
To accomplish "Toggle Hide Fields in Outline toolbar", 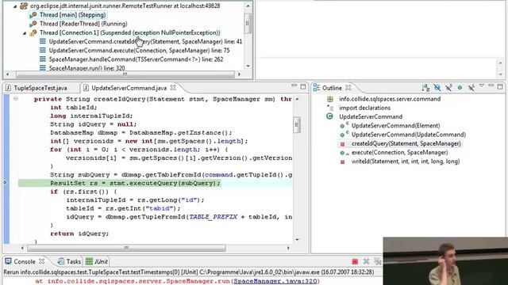I will 437,88.
